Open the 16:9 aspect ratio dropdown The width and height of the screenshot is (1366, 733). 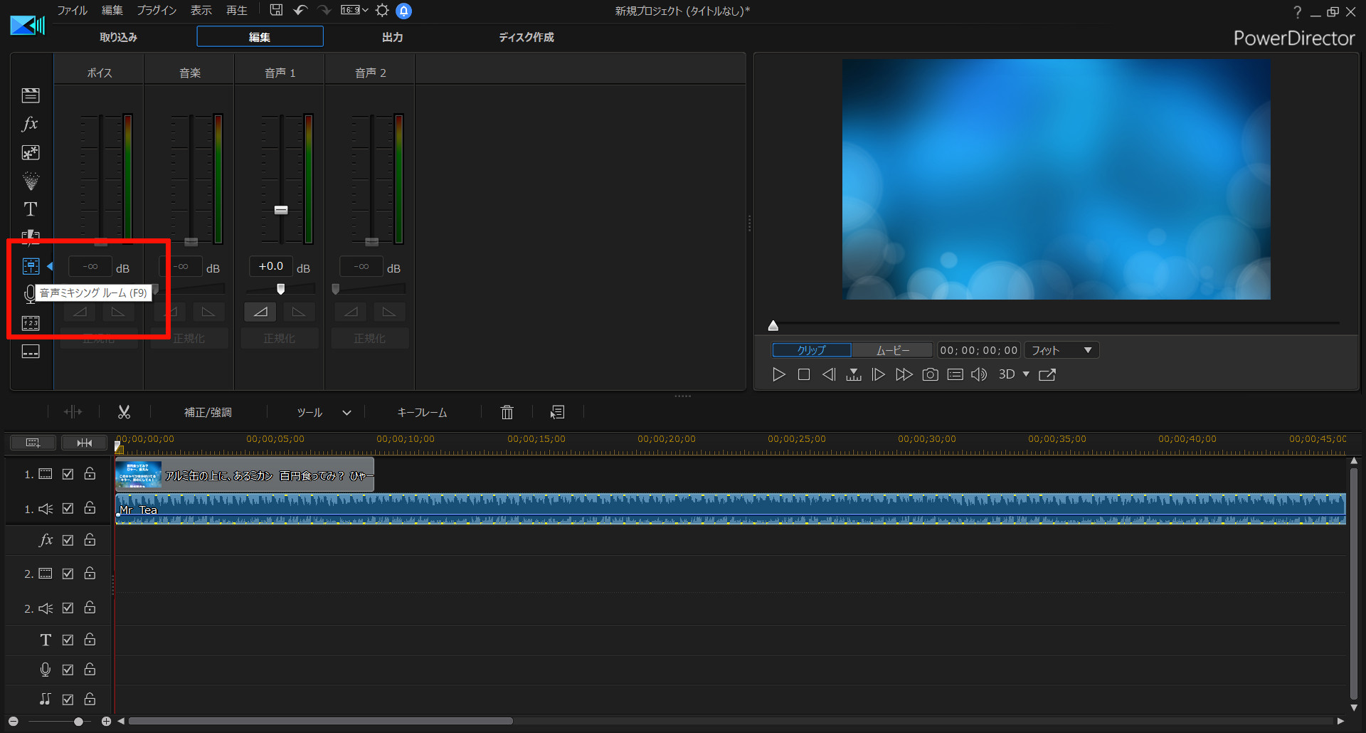(354, 10)
